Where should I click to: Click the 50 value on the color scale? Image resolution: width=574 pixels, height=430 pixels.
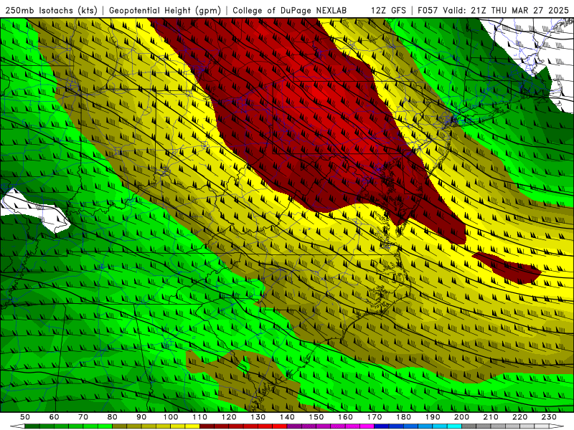tap(25, 417)
